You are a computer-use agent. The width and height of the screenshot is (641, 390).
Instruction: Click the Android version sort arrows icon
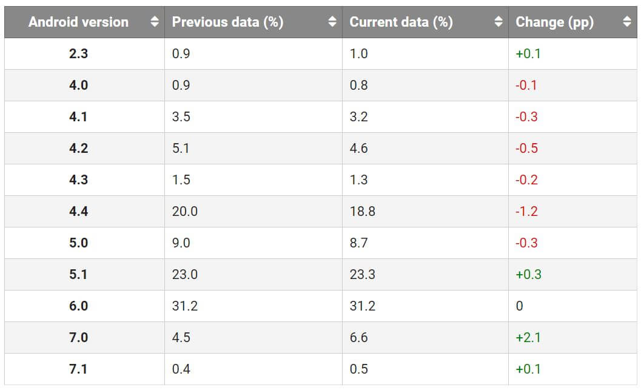[155, 22]
